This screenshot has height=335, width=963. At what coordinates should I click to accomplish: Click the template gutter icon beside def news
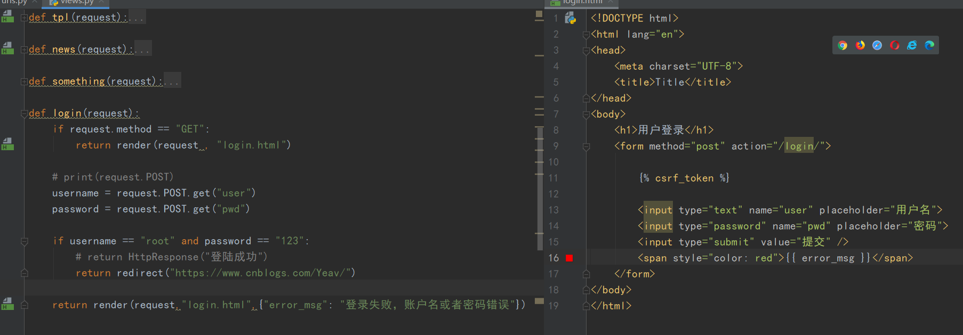click(7, 48)
